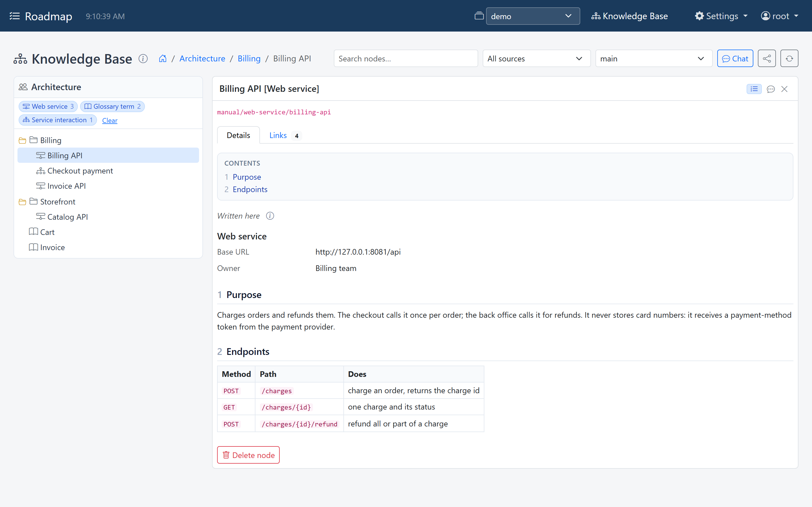Image resolution: width=812 pixels, height=507 pixels.
Task: Go to home via breadcrumb house icon
Action: (163, 59)
